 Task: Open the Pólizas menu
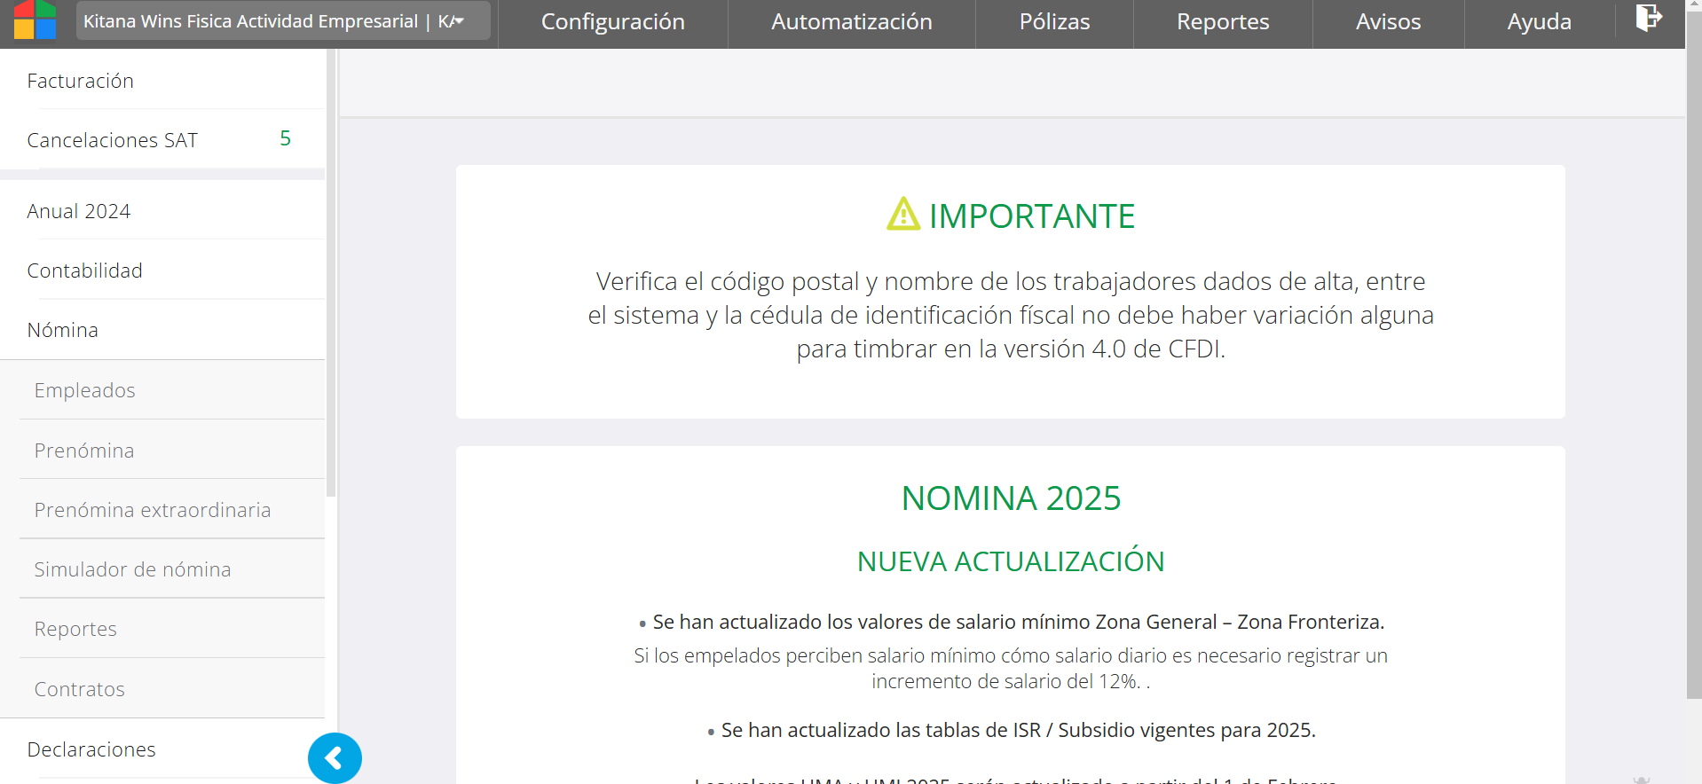point(1054,22)
